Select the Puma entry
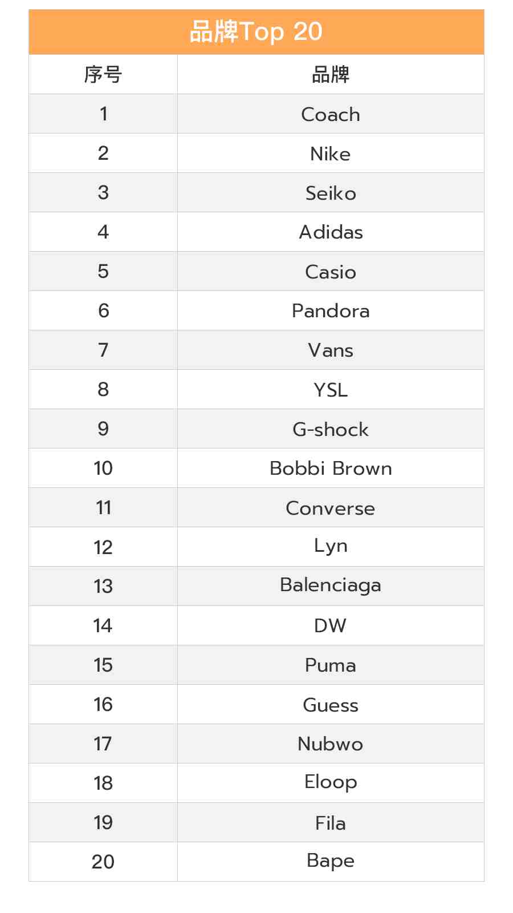 331,665
